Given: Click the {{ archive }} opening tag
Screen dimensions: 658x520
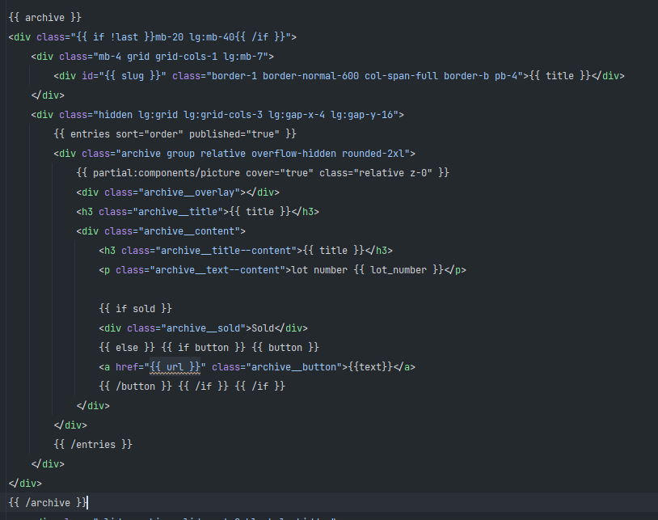Looking at the screenshot, I should pyautogui.click(x=44, y=17).
